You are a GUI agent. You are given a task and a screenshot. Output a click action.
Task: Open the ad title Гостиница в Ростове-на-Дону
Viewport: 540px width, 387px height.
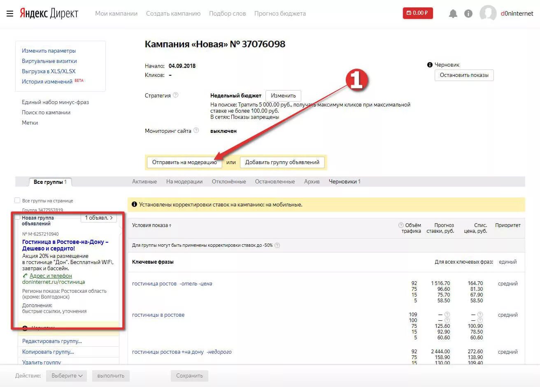click(x=65, y=245)
